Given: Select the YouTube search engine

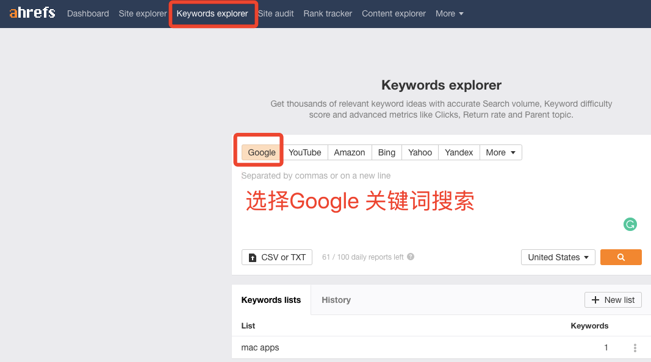Looking at the screenshot, I should pyautogui.click(x=304, y=152).
